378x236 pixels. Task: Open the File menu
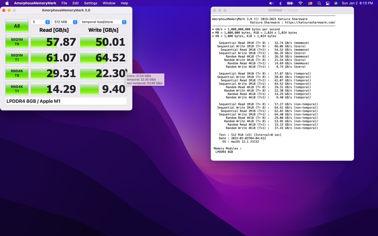(x=64, y=3)
